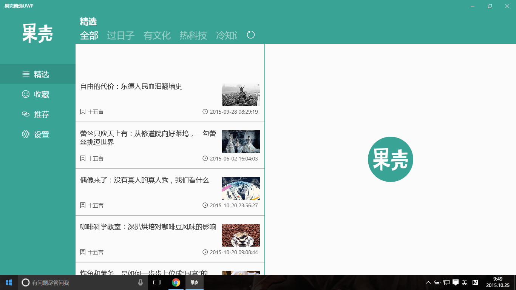
Task: Switch to the 过日子 category tab
Action: (x=121, y=35)
